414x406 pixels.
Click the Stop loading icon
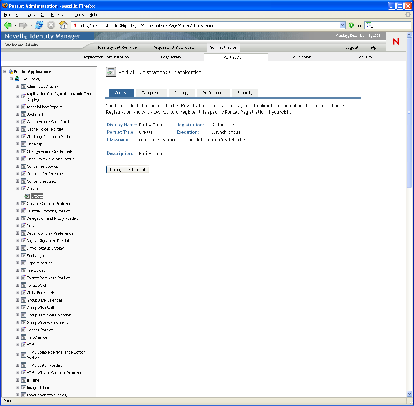pos(51,25)
